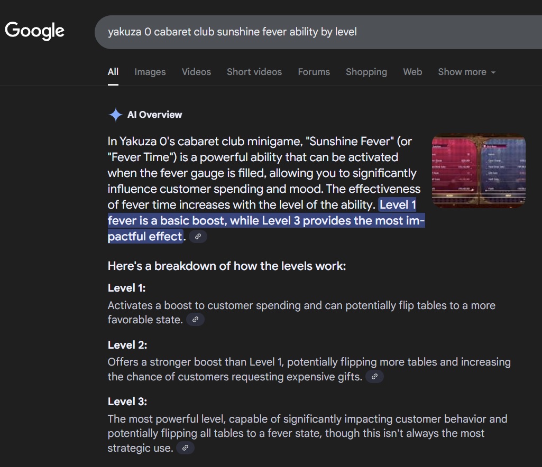Switch to the Images tab
Screen dimensions: 542x467
pyautogui.click(x=150, y=72)
